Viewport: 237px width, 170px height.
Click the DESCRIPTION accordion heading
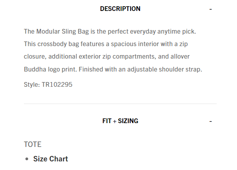[120, 9]
